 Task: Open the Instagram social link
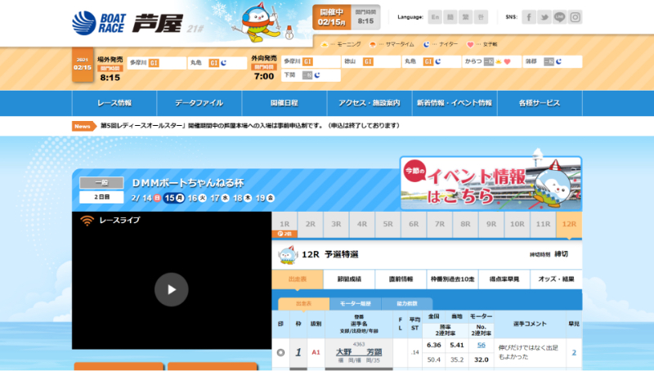click(576, 17)
